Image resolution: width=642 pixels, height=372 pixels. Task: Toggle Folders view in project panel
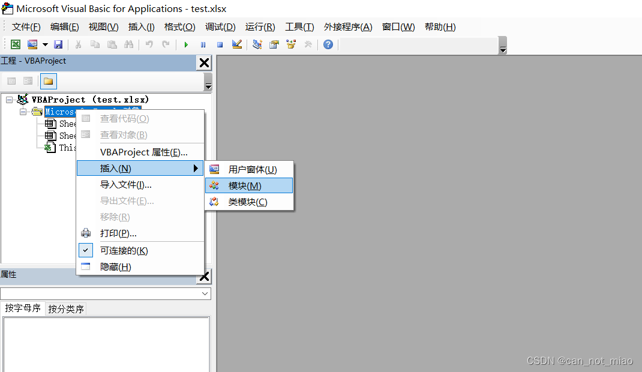tap(49, 81)
